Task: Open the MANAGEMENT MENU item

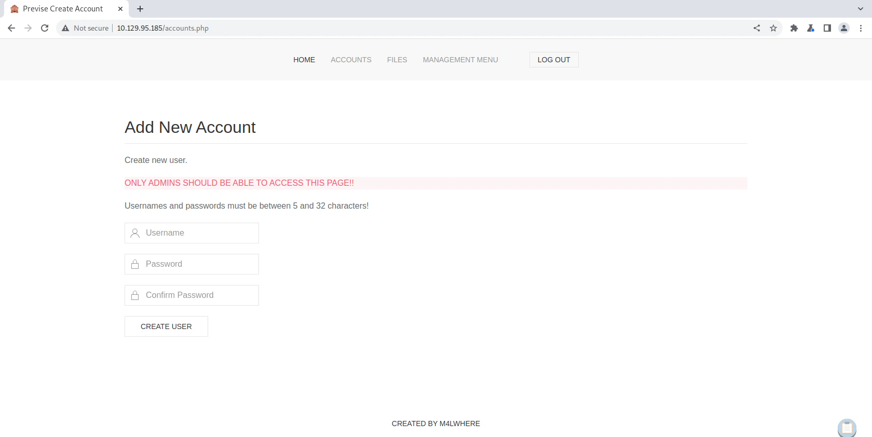Action: (x=460, y=60)
